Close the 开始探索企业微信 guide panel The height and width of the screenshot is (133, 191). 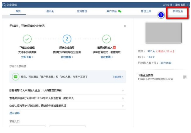(125, 26)
